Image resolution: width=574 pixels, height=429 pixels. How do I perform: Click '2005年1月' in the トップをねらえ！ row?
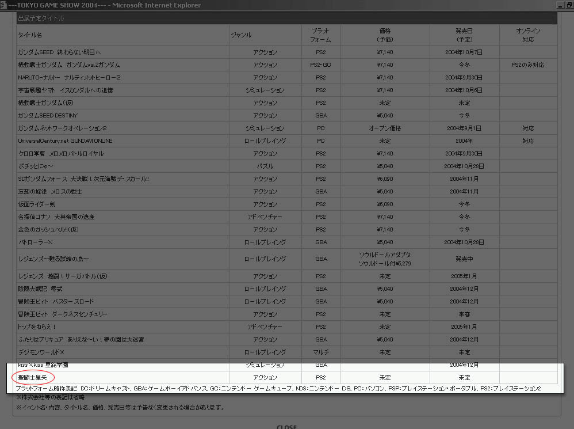point(464,327)
